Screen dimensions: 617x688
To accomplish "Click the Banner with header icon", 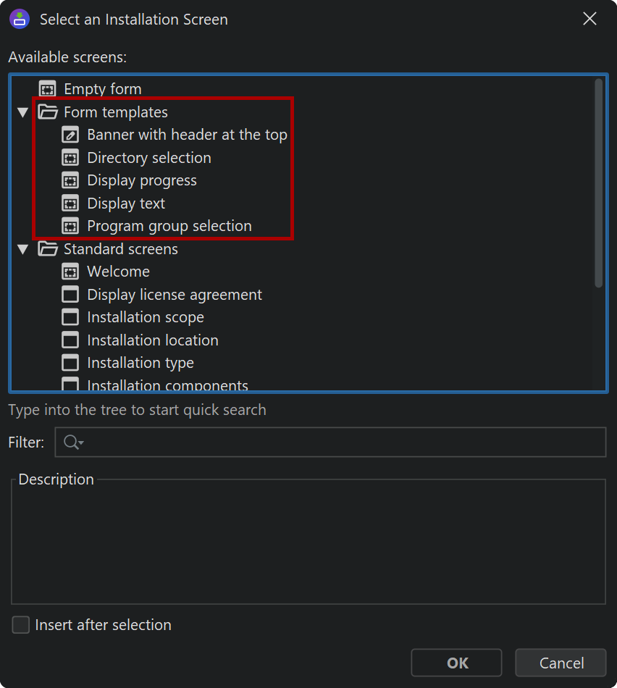I will [70, 135].
